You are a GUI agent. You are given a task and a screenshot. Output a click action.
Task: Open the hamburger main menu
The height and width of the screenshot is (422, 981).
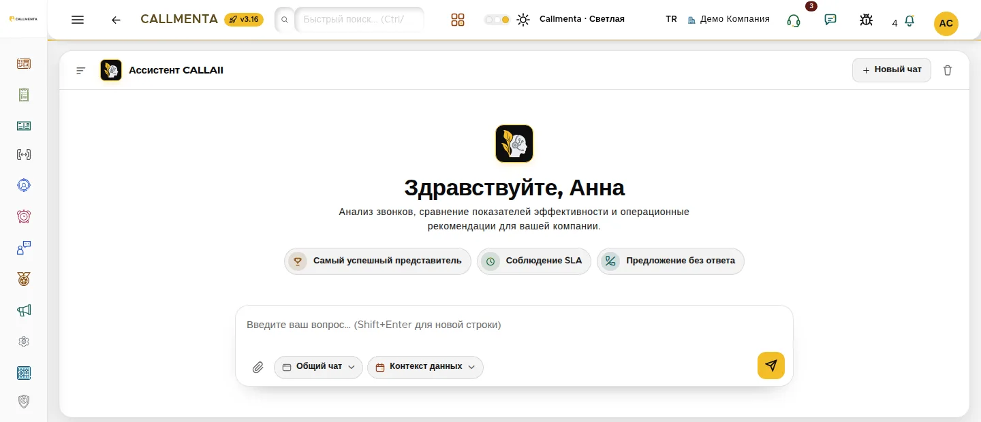(x=78, y=20)
